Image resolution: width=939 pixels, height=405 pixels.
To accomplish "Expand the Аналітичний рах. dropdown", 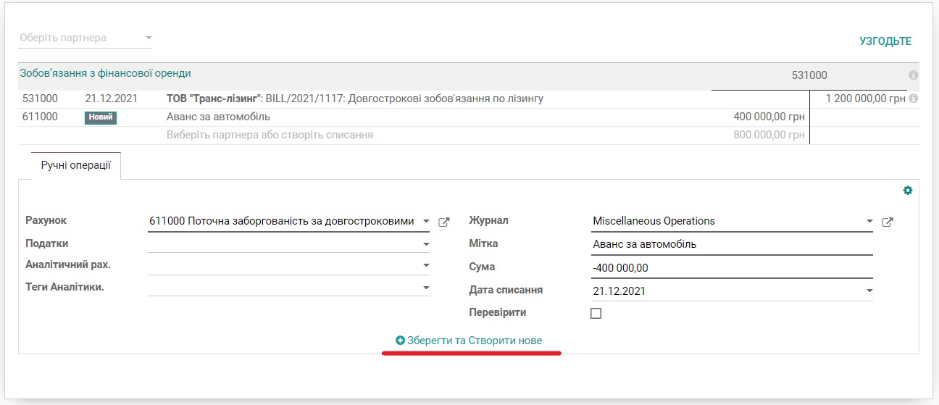I will pyautogui.click(x=426, y=265).
